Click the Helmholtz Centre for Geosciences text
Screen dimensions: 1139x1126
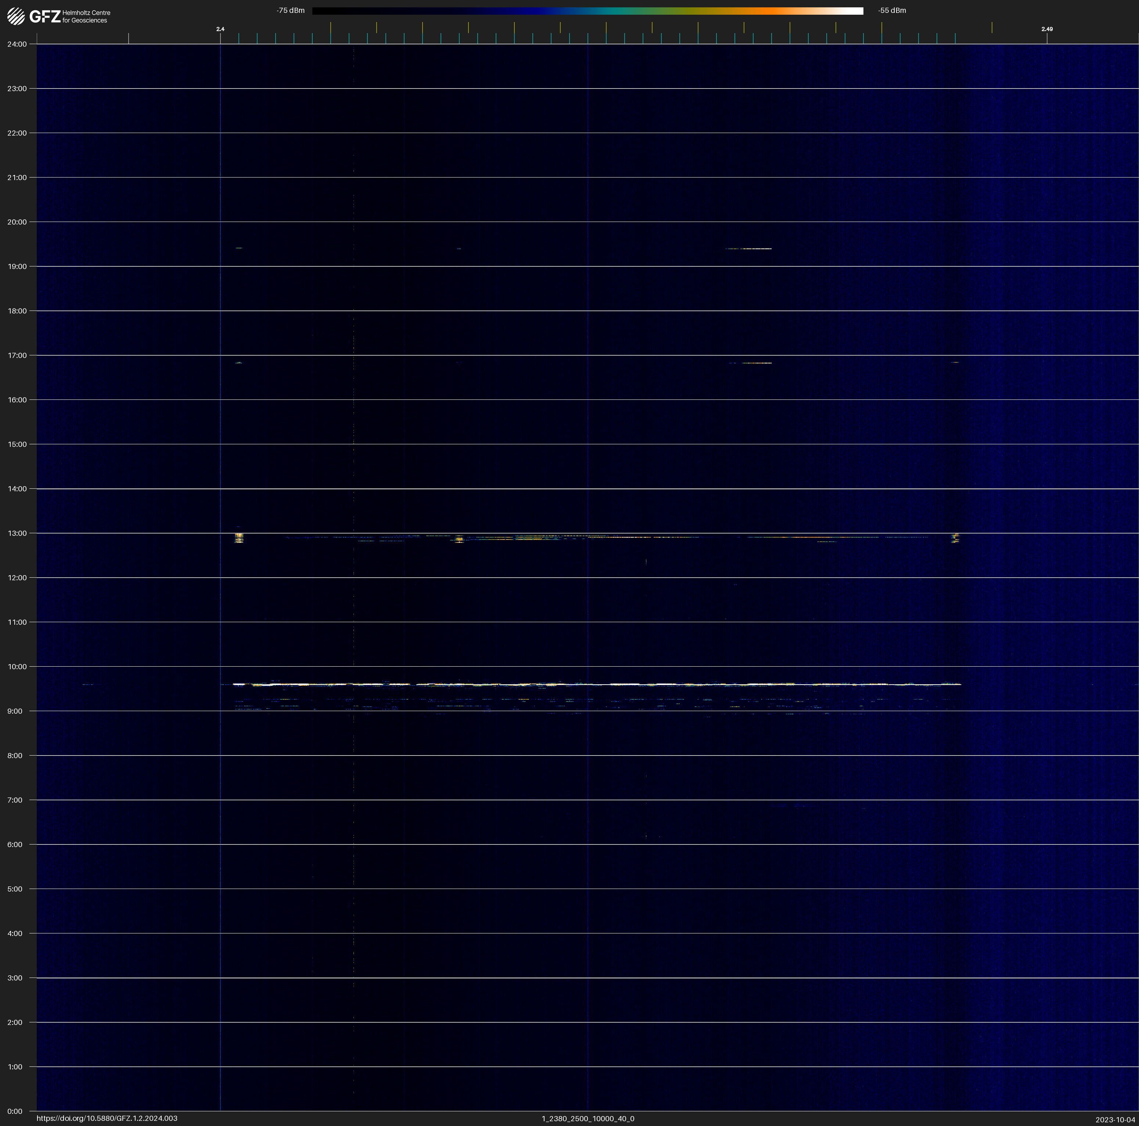pyautogui.click(x=86, y=17)
